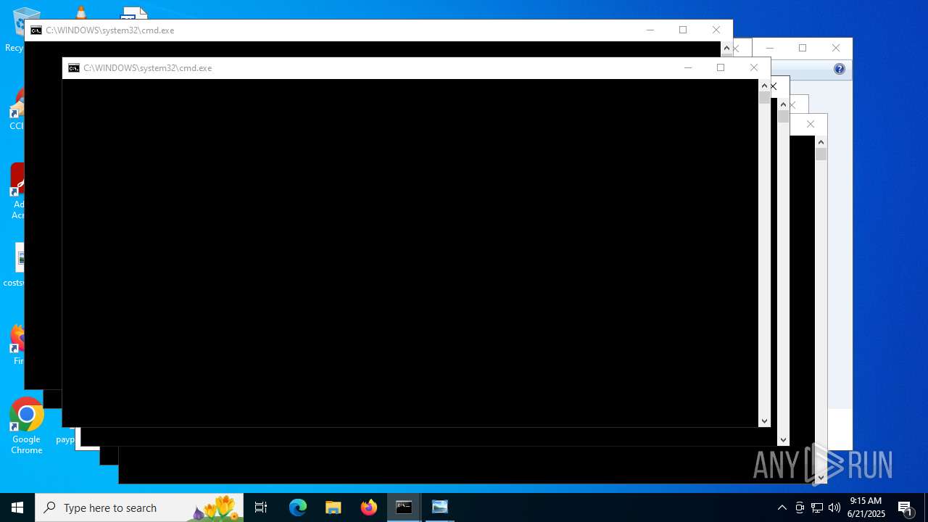Minimize the back cmd.exe window
The height and width of the screenshot is (522, 928).
(650, 30)
